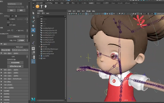Toggle the checkbox above ReBuild AdvancedSkeleton
Viewport: 164px width, 103px height.
[14, 47]
